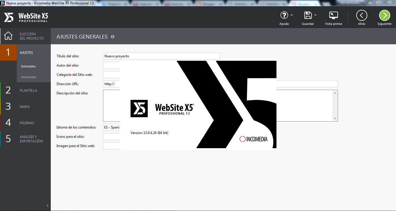The width and height of the screenshot is (396, 211).
Task: Click description scrollbar up arrow
Action: coord(335,93)
